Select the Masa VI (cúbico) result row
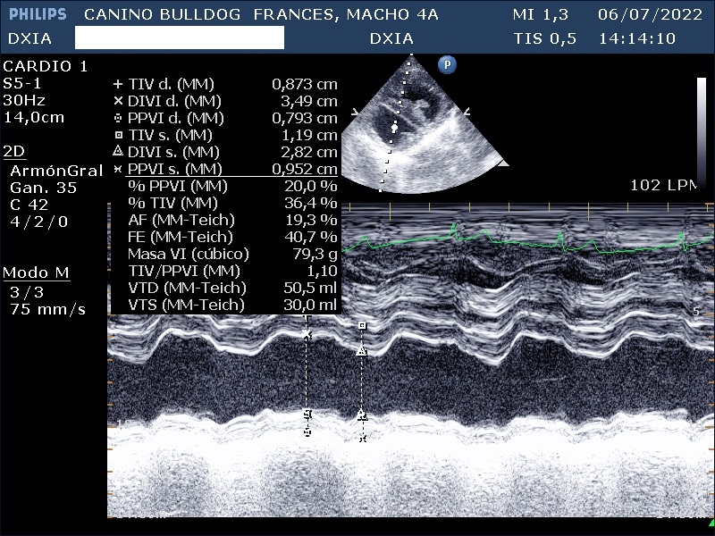The height and width of the screenshot is (536, 715). tap(223, 254)
